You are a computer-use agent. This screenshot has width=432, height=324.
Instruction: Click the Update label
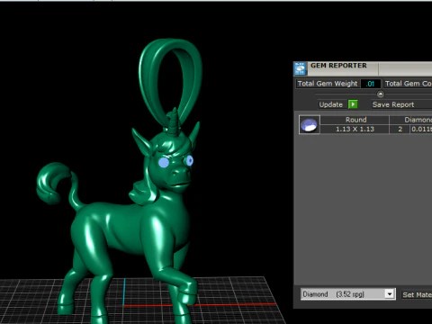pyautogui.click(x=330, y=104)
